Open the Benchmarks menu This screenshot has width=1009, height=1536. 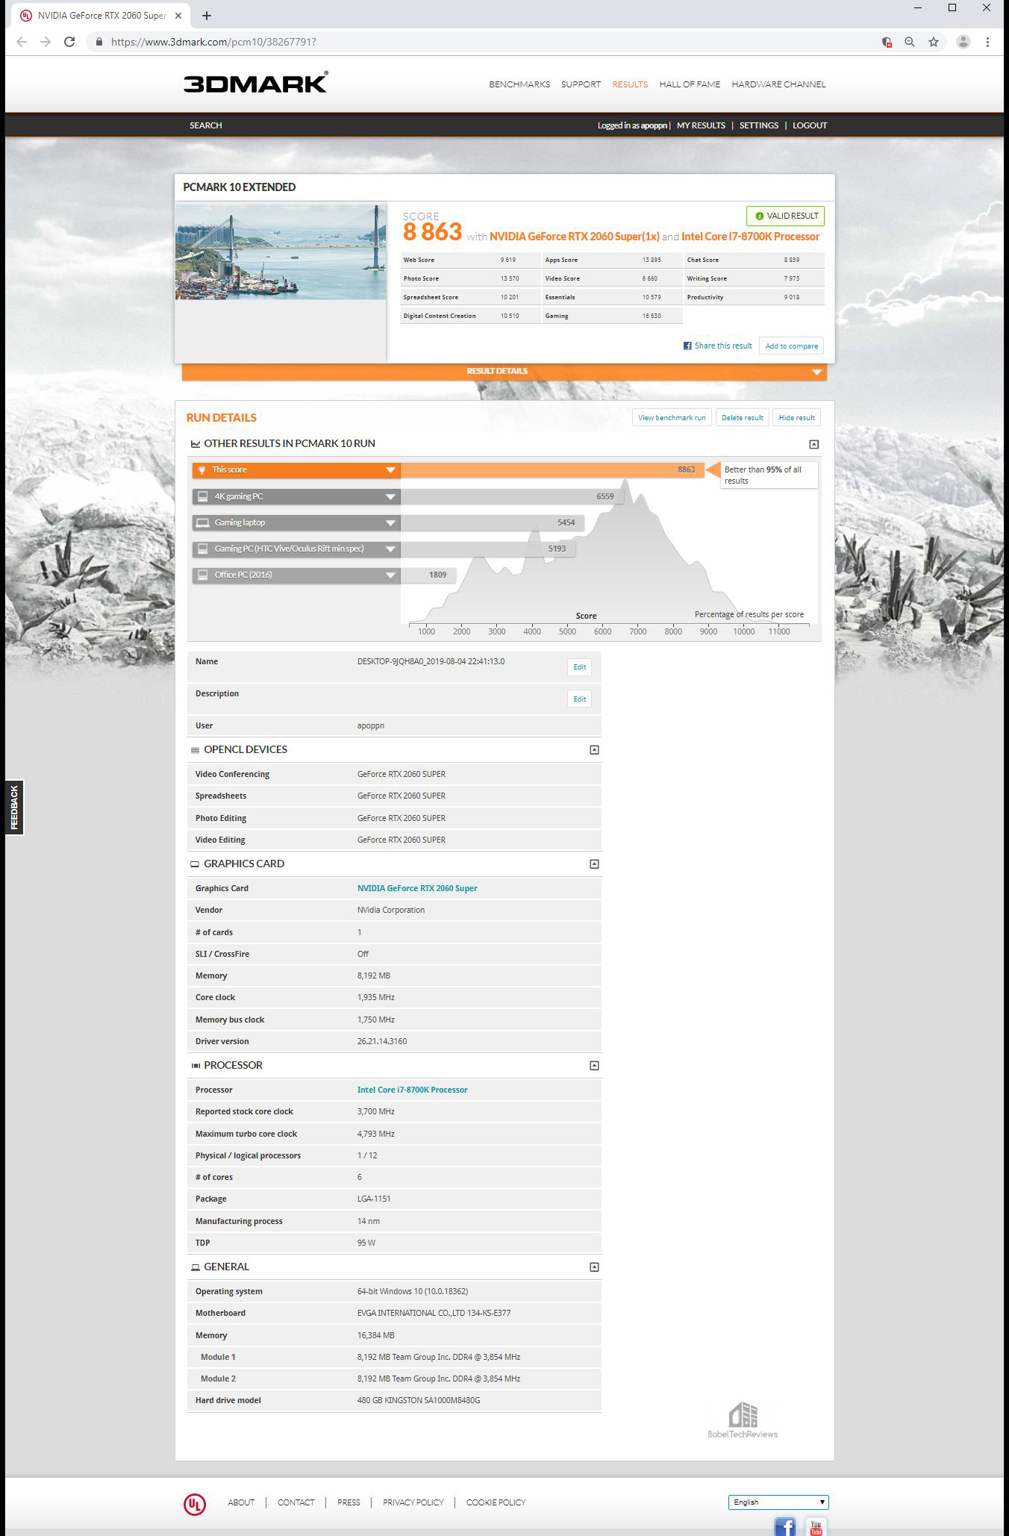pos(519,84)
